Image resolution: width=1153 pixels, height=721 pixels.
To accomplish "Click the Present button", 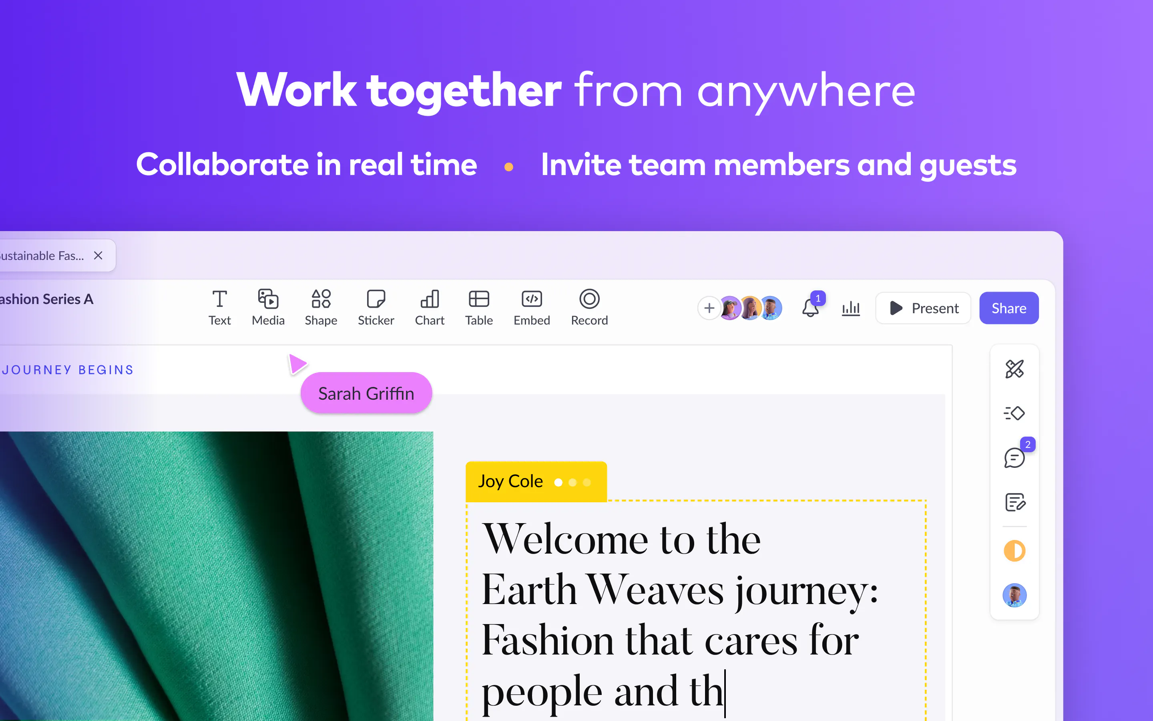I will coord(923,307).
